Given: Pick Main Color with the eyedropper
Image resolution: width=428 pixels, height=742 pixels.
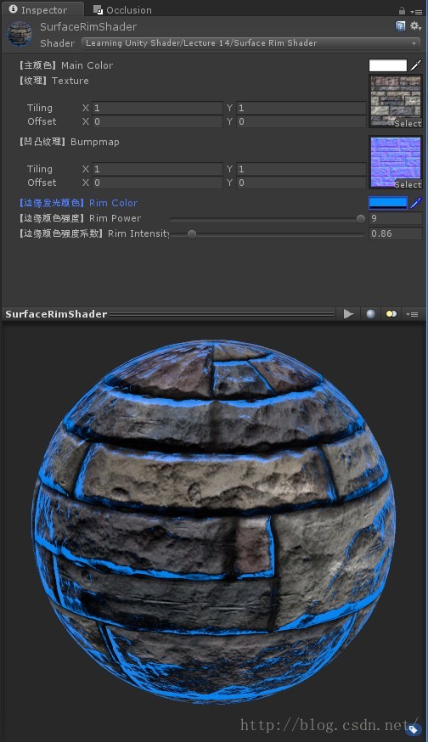Looking at the screenshot, I should [x=416, y=65].
